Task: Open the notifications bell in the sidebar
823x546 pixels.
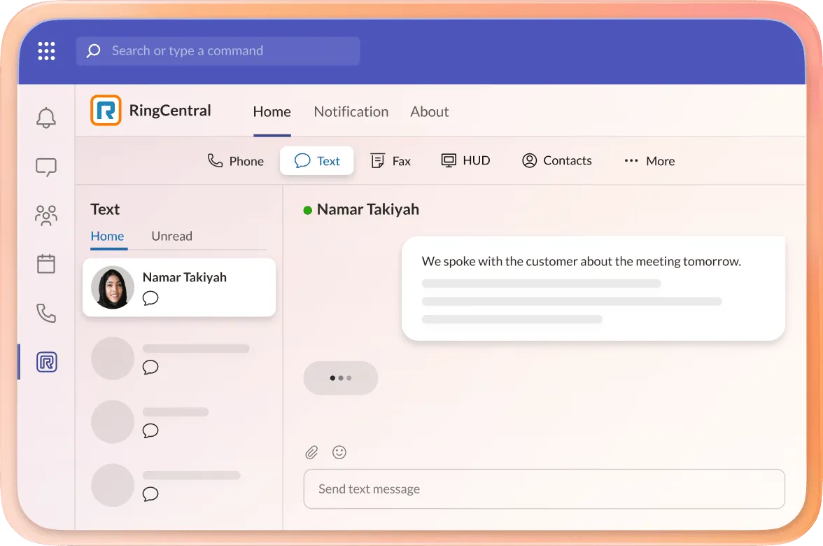Action: pos(45,118)
